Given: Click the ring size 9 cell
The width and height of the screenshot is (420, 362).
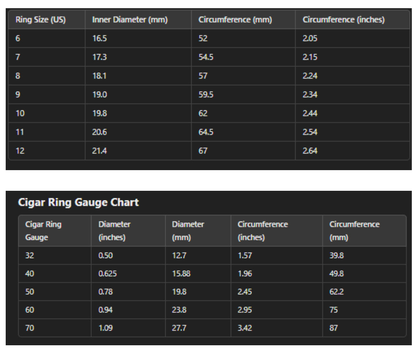Looking at the screenshot, I should pos(18,95).
